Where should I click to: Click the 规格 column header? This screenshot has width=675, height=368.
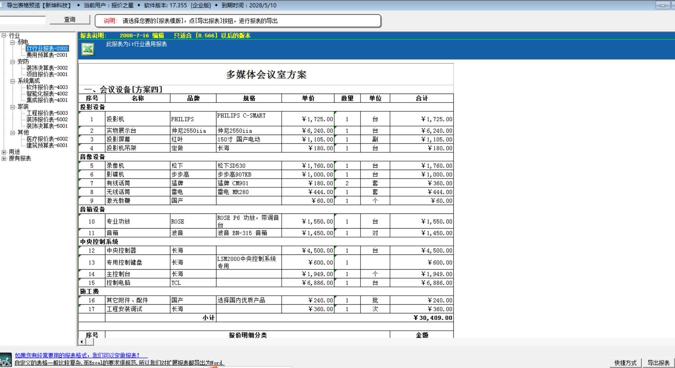(249, 98)
